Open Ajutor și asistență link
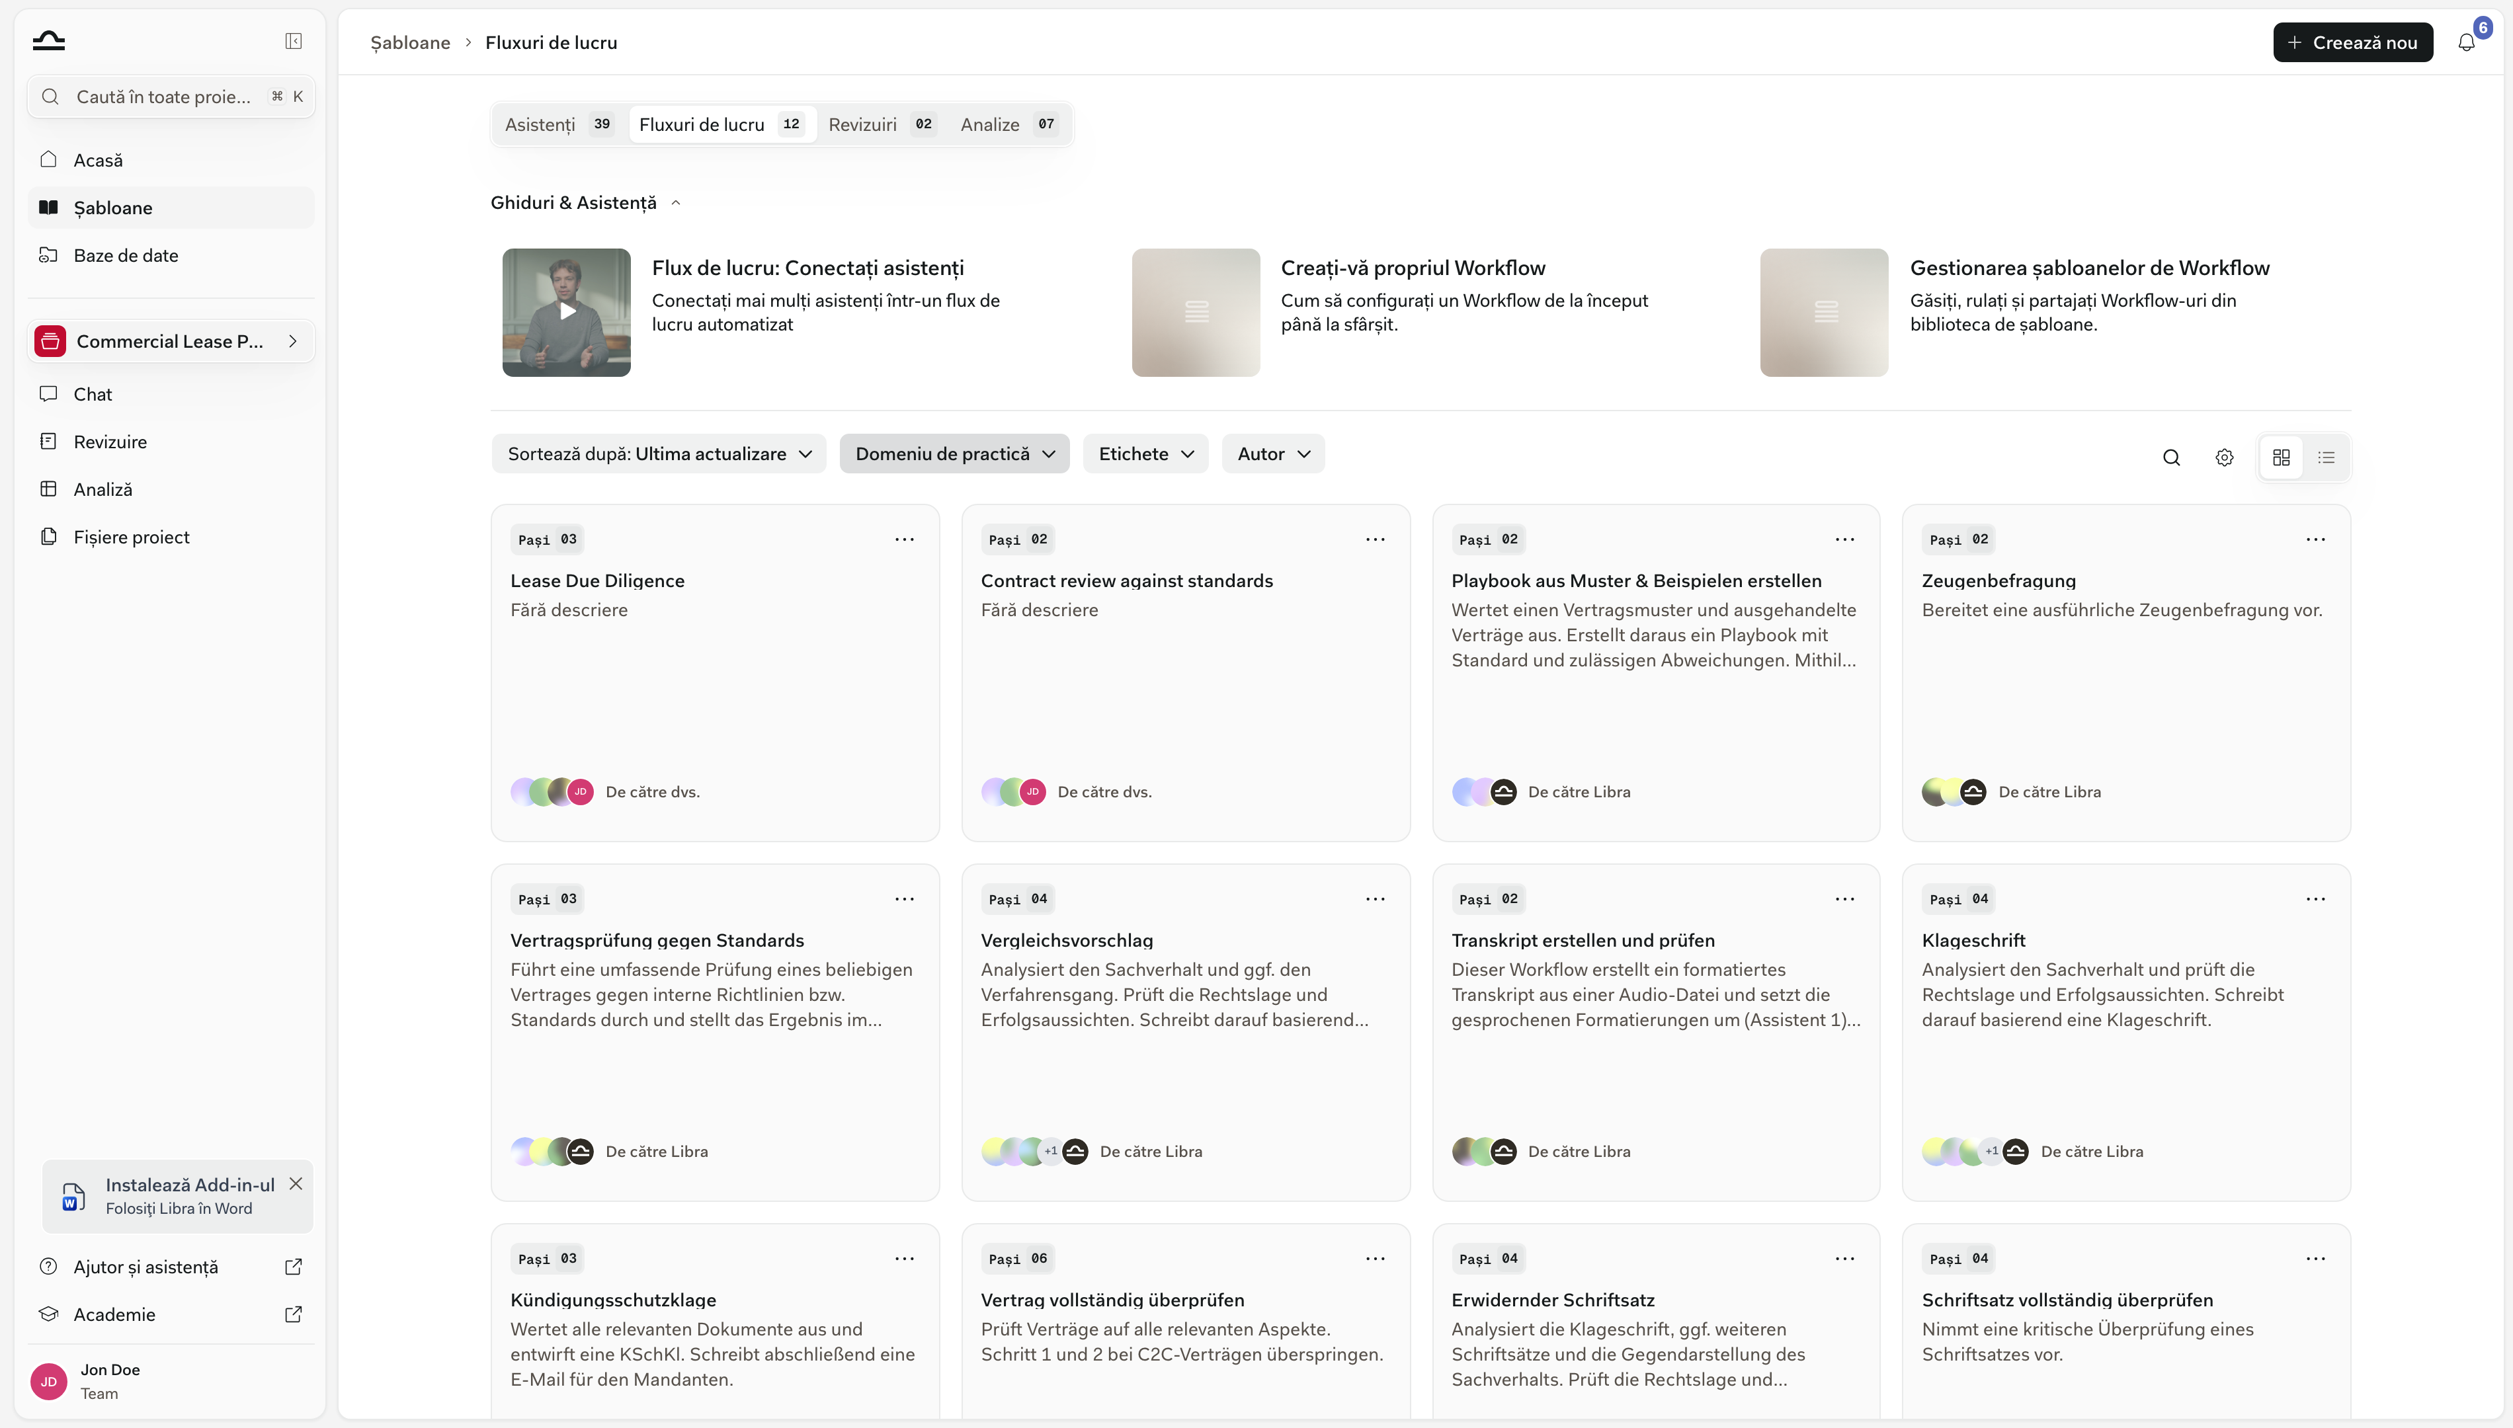This screenshot has height=1428, width=2513. pyautogui.click(x=171, y=1267)
